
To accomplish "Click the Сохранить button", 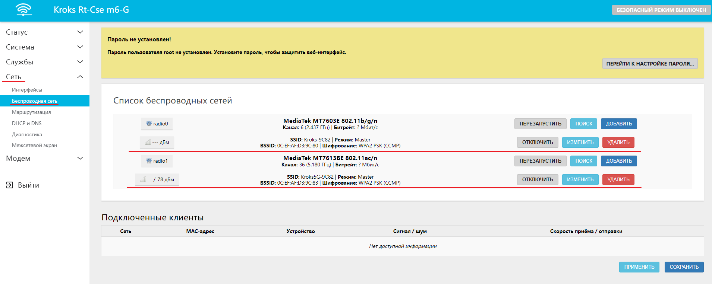I will 684,267.
